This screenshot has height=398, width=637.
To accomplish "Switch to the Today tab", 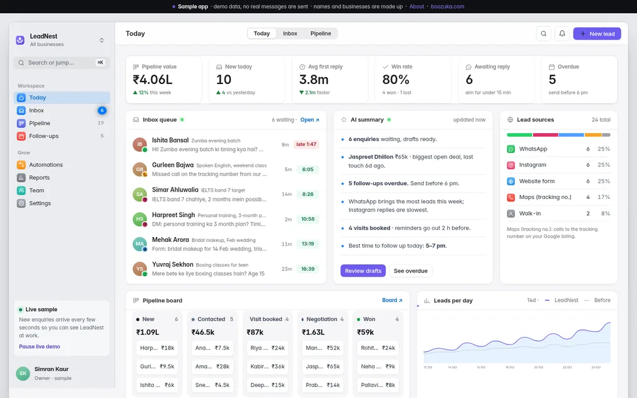I will click(262, 34).
